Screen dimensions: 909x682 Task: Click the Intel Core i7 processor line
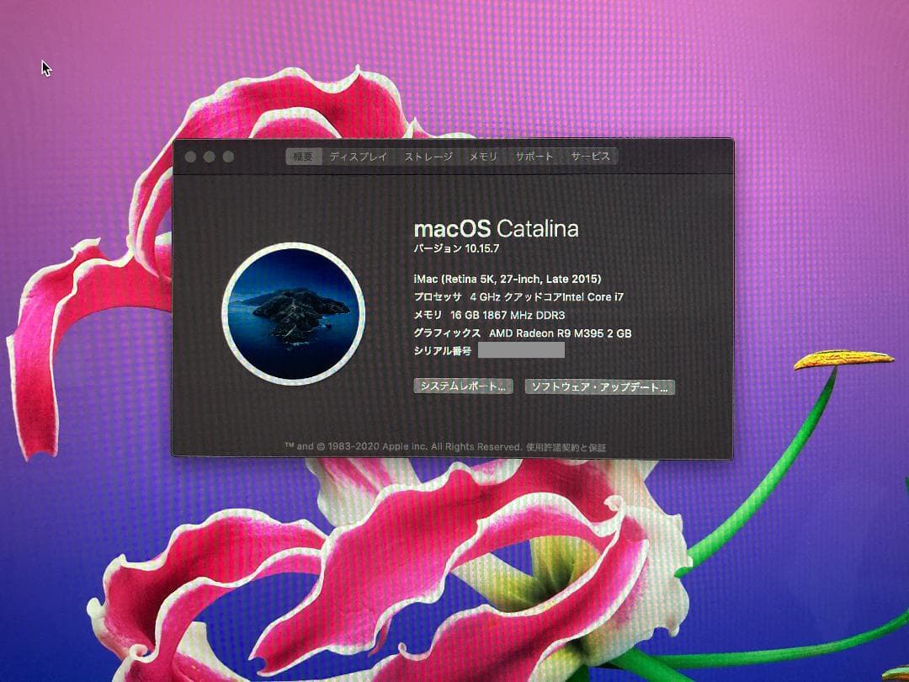[517, 296]
